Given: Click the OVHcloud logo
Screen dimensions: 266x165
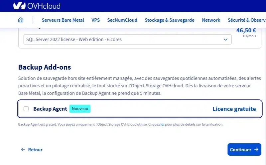Looking at the screenshot, I should click(x=37, y=6).
